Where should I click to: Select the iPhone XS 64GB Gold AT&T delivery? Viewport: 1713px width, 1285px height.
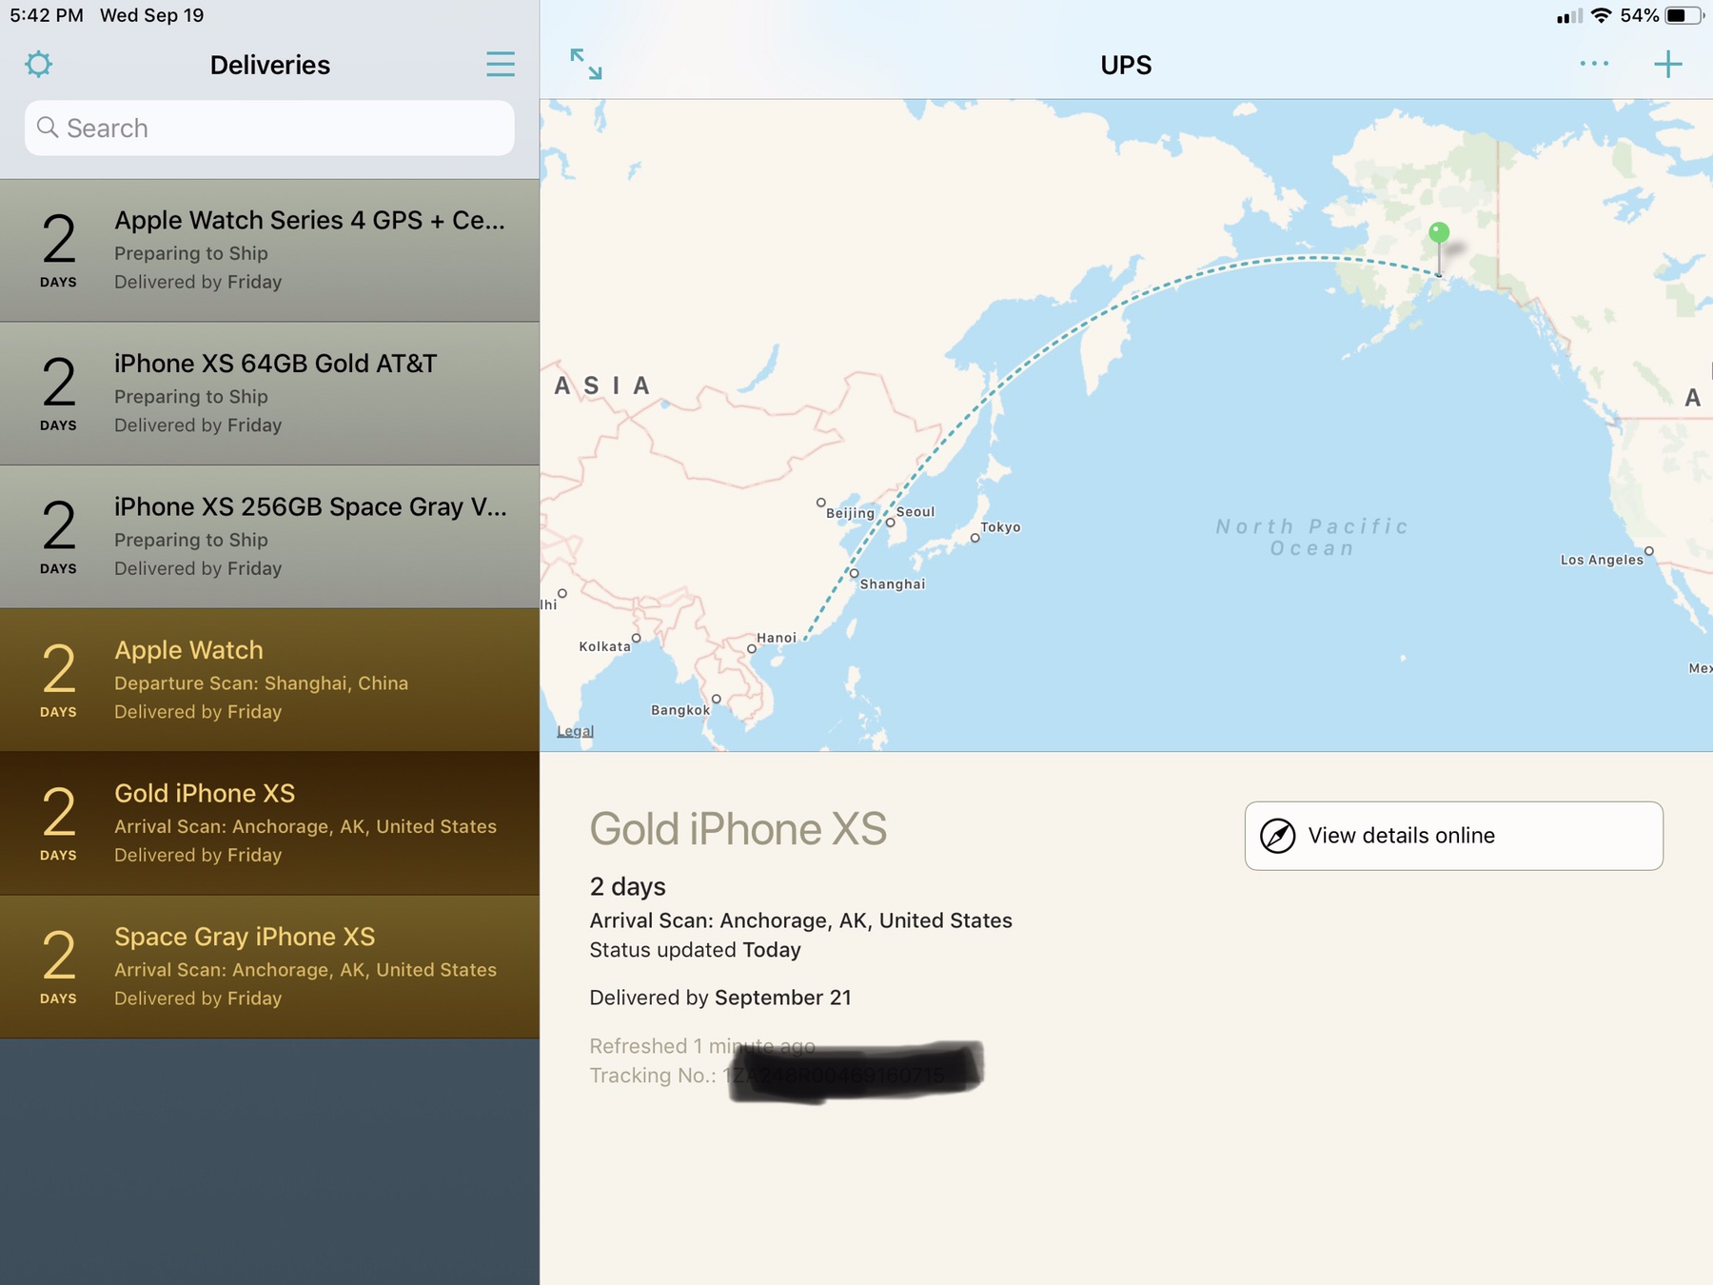tap(269, 394)
